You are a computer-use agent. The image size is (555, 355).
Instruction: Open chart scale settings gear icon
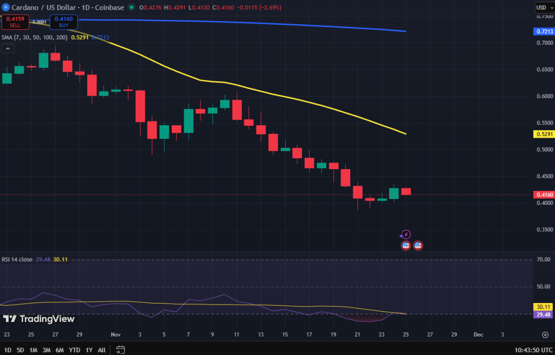pos(545,335)
